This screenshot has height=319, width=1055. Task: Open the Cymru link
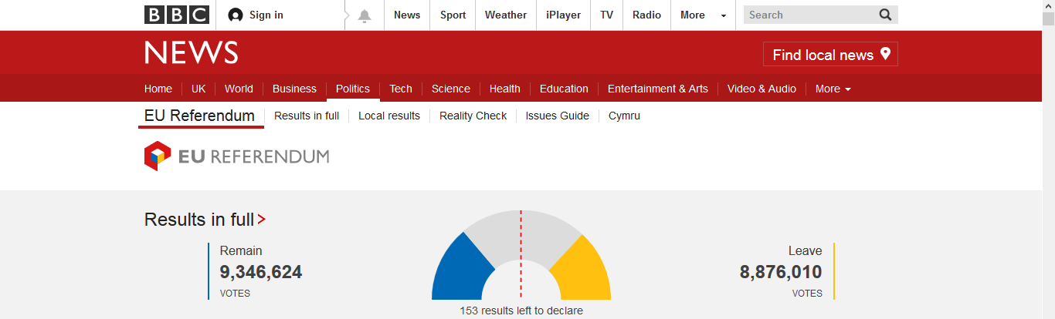pos(624,116)
